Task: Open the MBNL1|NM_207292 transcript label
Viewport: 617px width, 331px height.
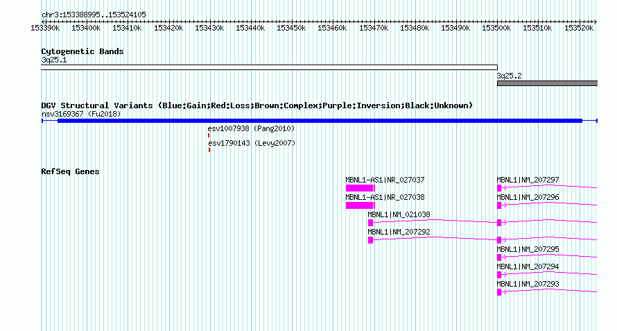Action: [x=399, y=232]
